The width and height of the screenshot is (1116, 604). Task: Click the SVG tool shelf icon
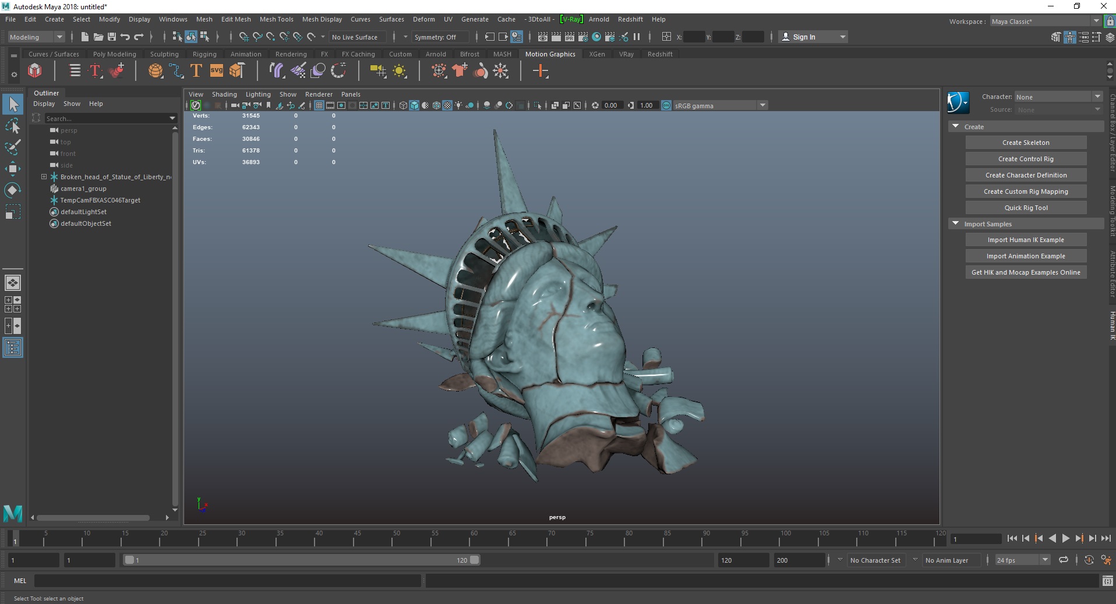click(216, 71)
